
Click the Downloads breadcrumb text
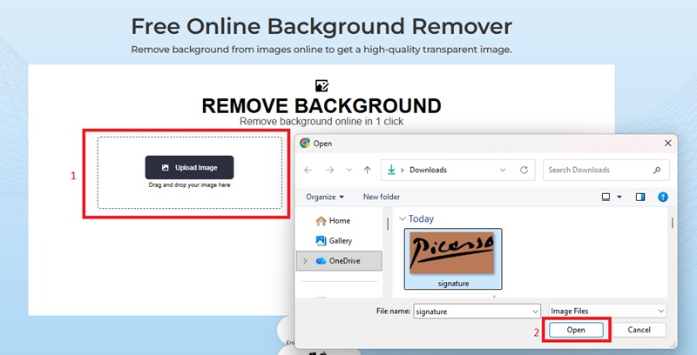point(428,170)
